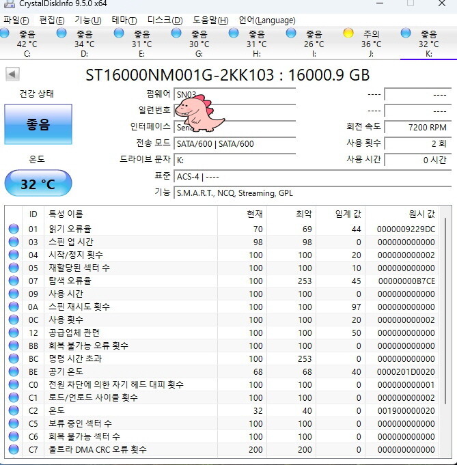
Task: Select drive G: status tab
Action: 194,43
